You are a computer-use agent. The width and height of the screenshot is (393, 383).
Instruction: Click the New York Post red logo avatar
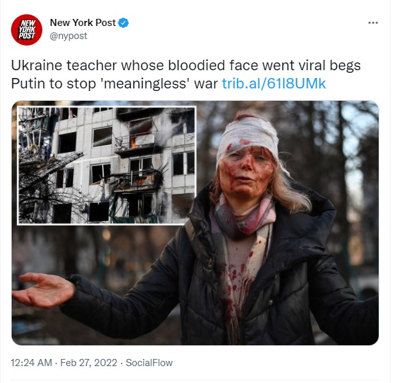point(27,29)
